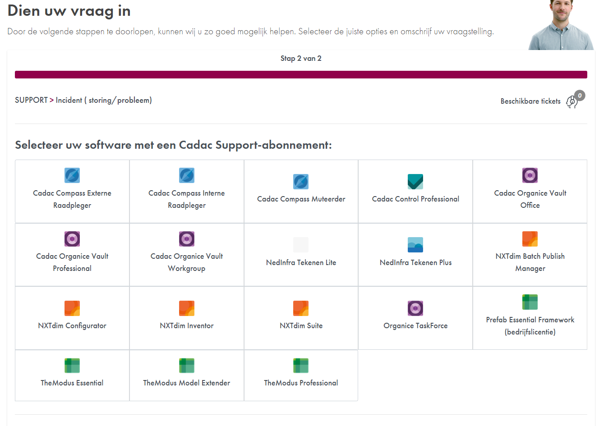Click the TheModus Model Extender icon
The height and width of the screenshot is (426, 599).
click(187, 366)
